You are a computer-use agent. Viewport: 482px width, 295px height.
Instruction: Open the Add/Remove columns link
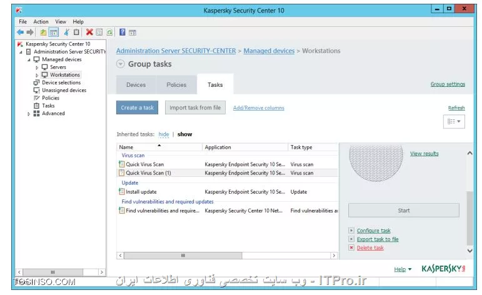[259, 108]
